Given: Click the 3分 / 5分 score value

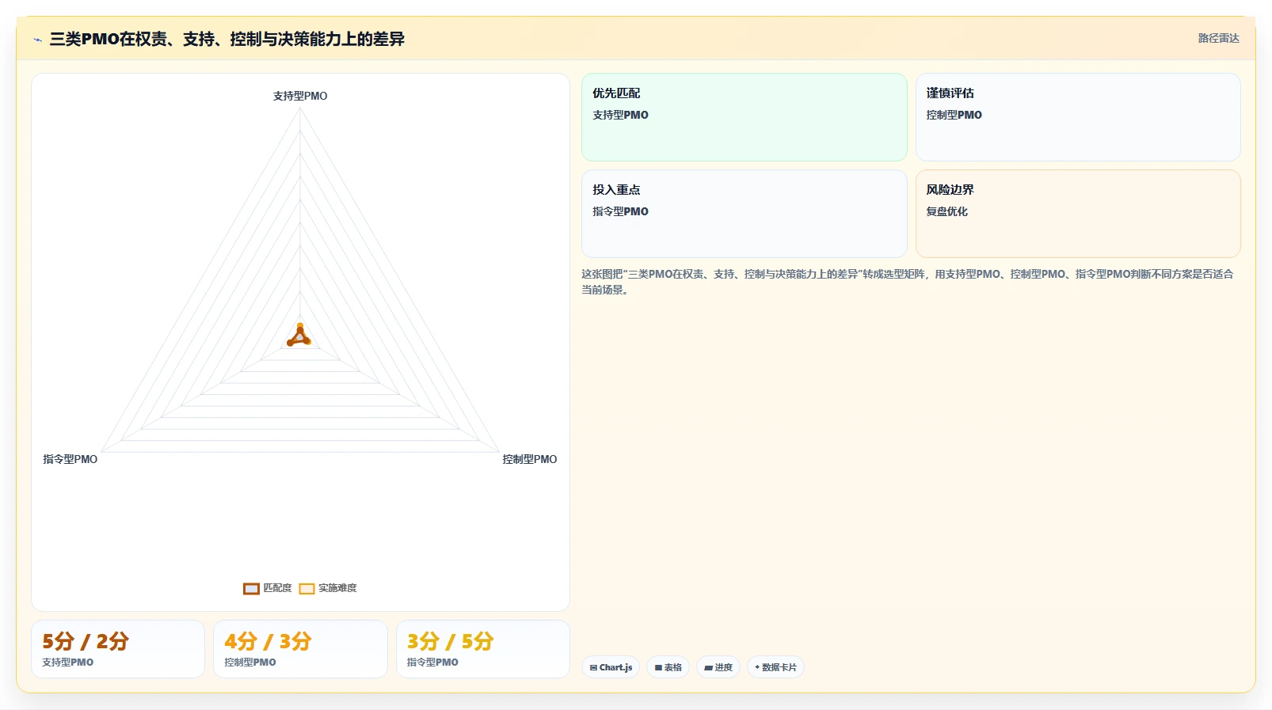Looking at the screenshot, I should [451, 641].
